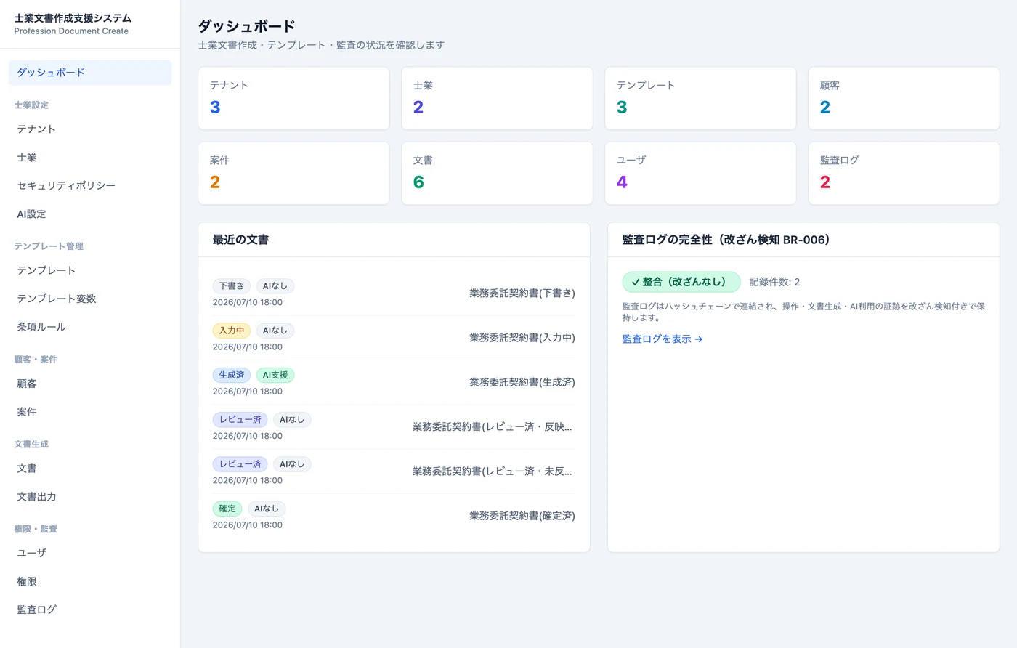Screen dimensions: 1017x648
Task: Click the 最近の文書 panel heading
Action: click(240, 240)
